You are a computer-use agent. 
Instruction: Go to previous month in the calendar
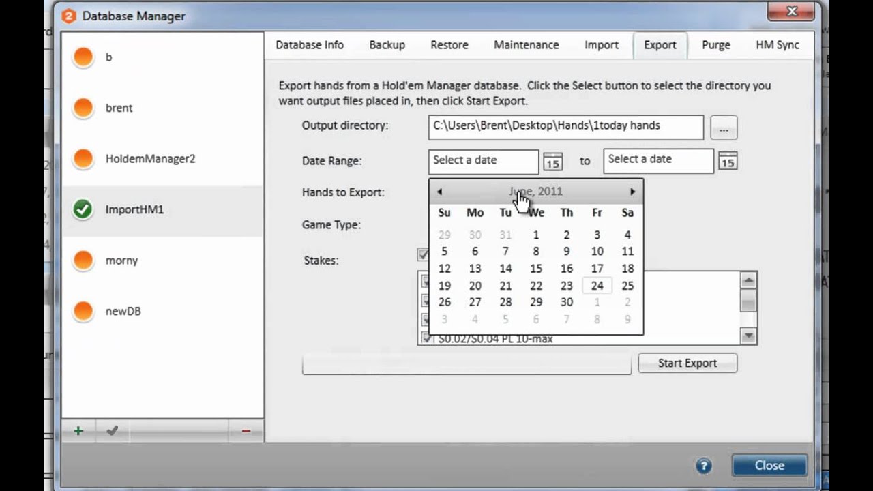click(x=440, y=192)
